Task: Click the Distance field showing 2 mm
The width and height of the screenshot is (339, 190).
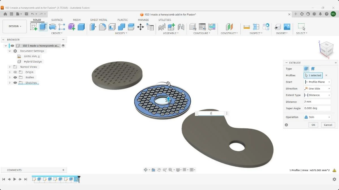Action: tap(317, 102)
